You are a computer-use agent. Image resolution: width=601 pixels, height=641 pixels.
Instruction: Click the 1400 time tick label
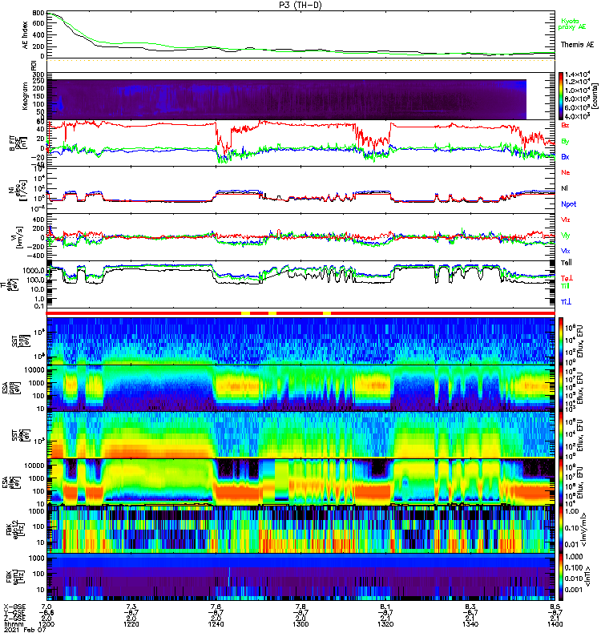(x=555, y=624)
